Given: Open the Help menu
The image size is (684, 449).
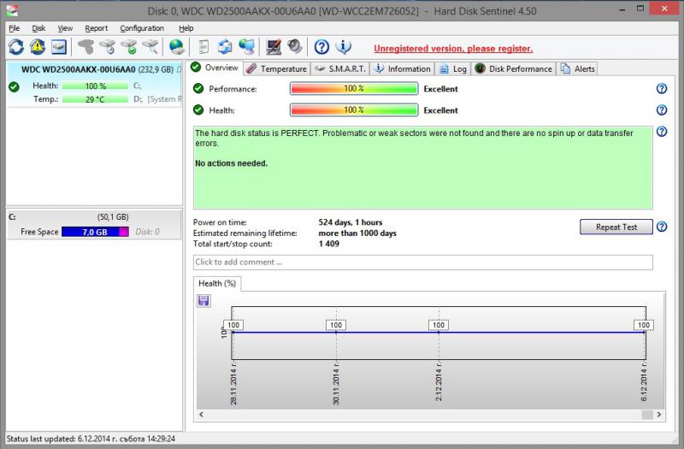Looking at the screenshot, I should [186, 28].
